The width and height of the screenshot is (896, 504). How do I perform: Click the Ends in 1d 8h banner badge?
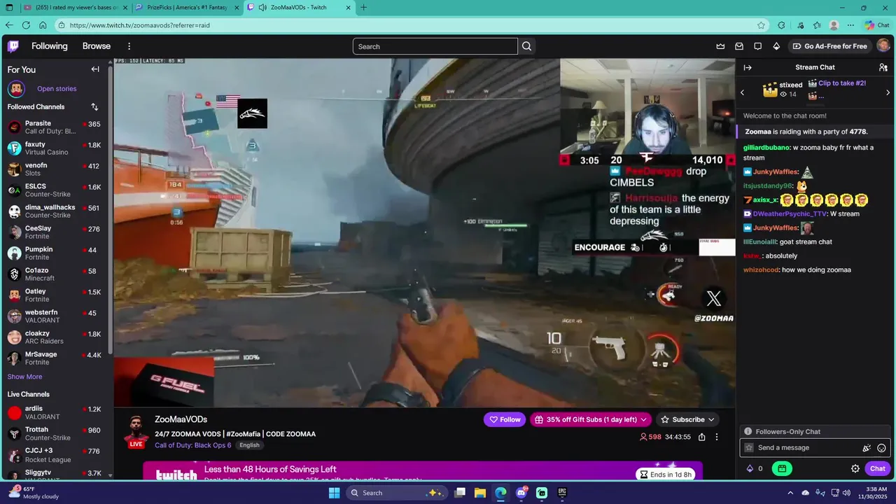[666, 475]
